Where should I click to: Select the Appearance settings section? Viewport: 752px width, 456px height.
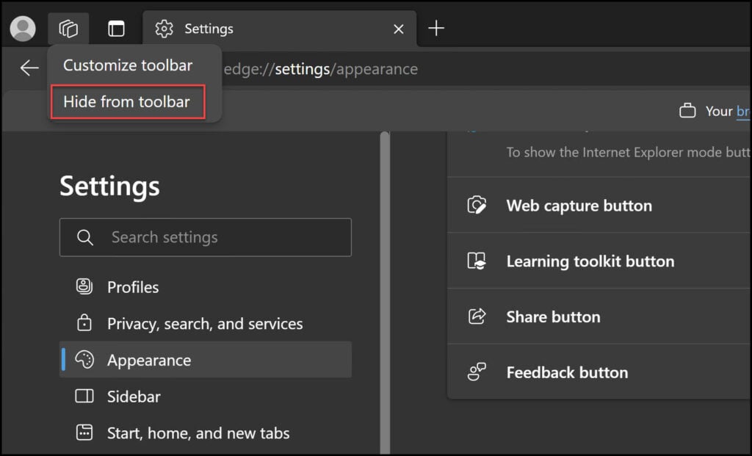click(x=206, y=360)
